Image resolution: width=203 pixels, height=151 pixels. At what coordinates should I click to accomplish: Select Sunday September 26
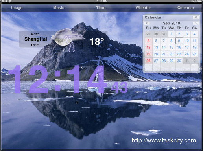[148, 61]
